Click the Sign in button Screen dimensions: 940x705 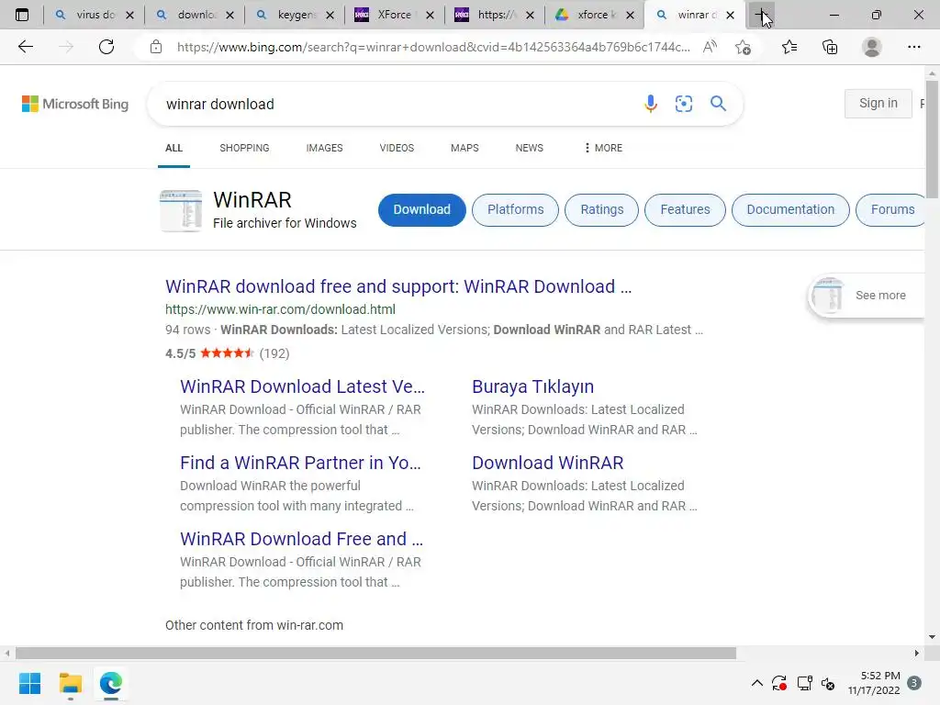pos(878,103)
